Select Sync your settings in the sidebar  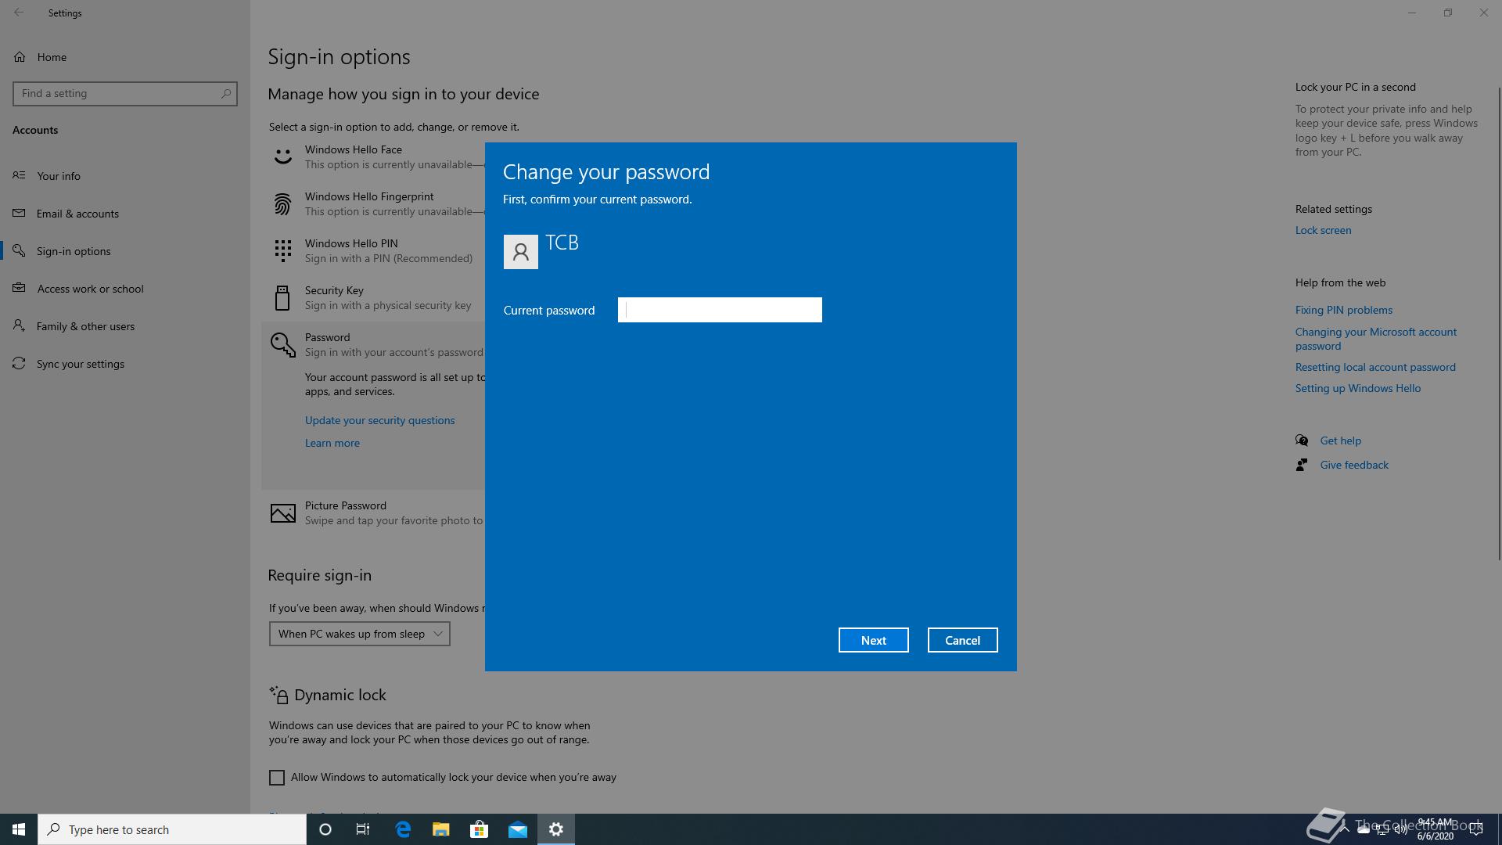pos(80,364)
